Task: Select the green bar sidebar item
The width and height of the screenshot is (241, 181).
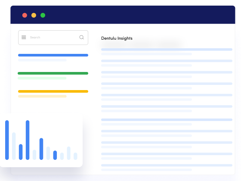Action: 53,73
